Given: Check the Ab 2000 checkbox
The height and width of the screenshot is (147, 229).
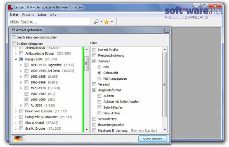Looking at the screenshot, I should point(27,105).
